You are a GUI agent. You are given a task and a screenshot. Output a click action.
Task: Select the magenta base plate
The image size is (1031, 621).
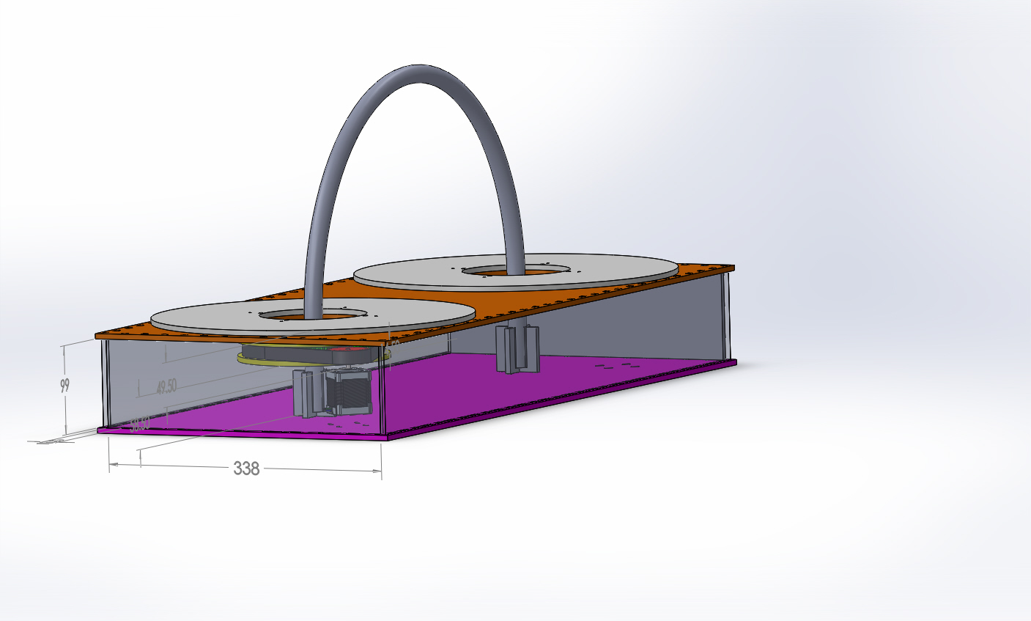(469, 392)
